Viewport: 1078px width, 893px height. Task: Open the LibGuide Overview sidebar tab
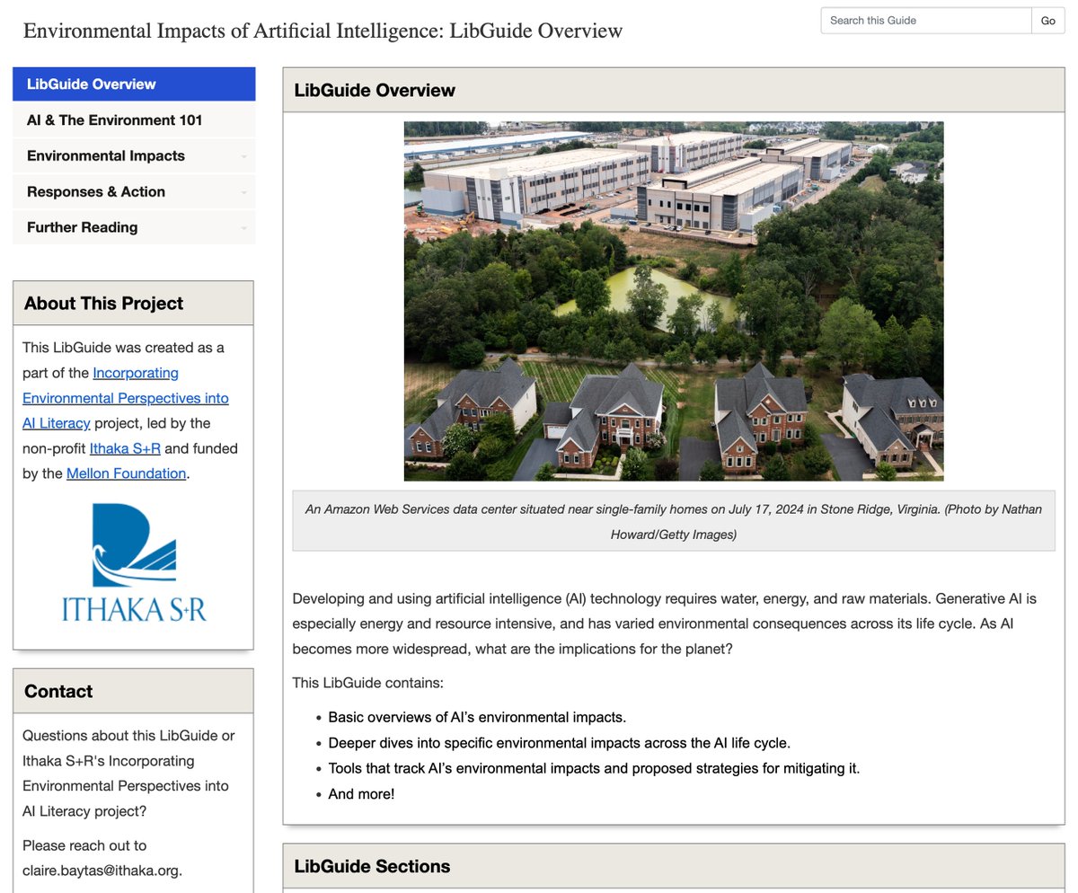point(134,84)
